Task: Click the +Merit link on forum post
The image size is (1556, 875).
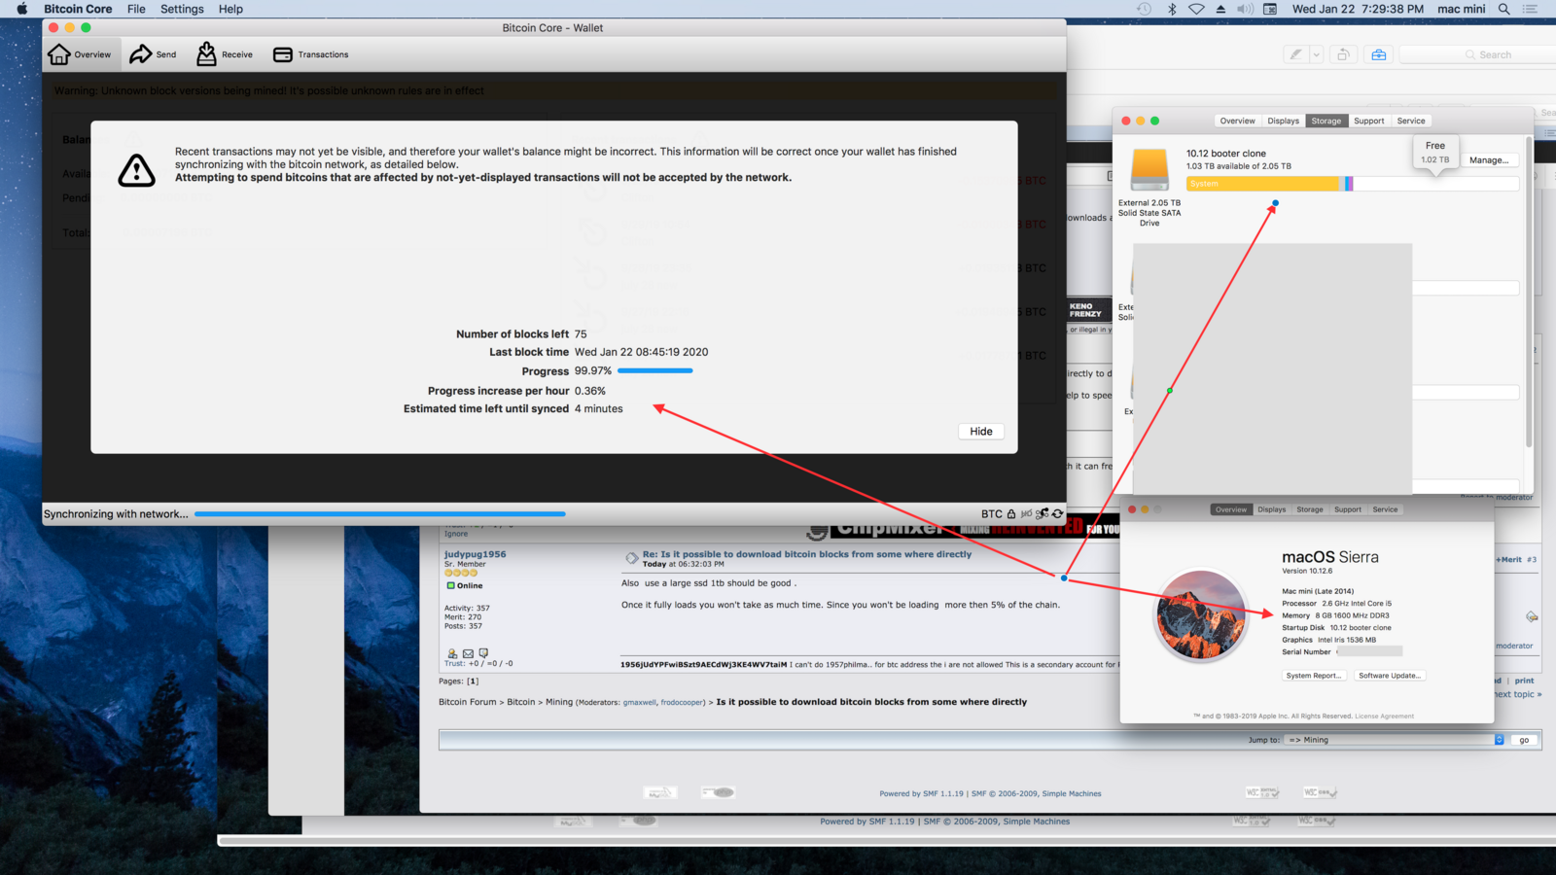Action: click(1510, 560)
